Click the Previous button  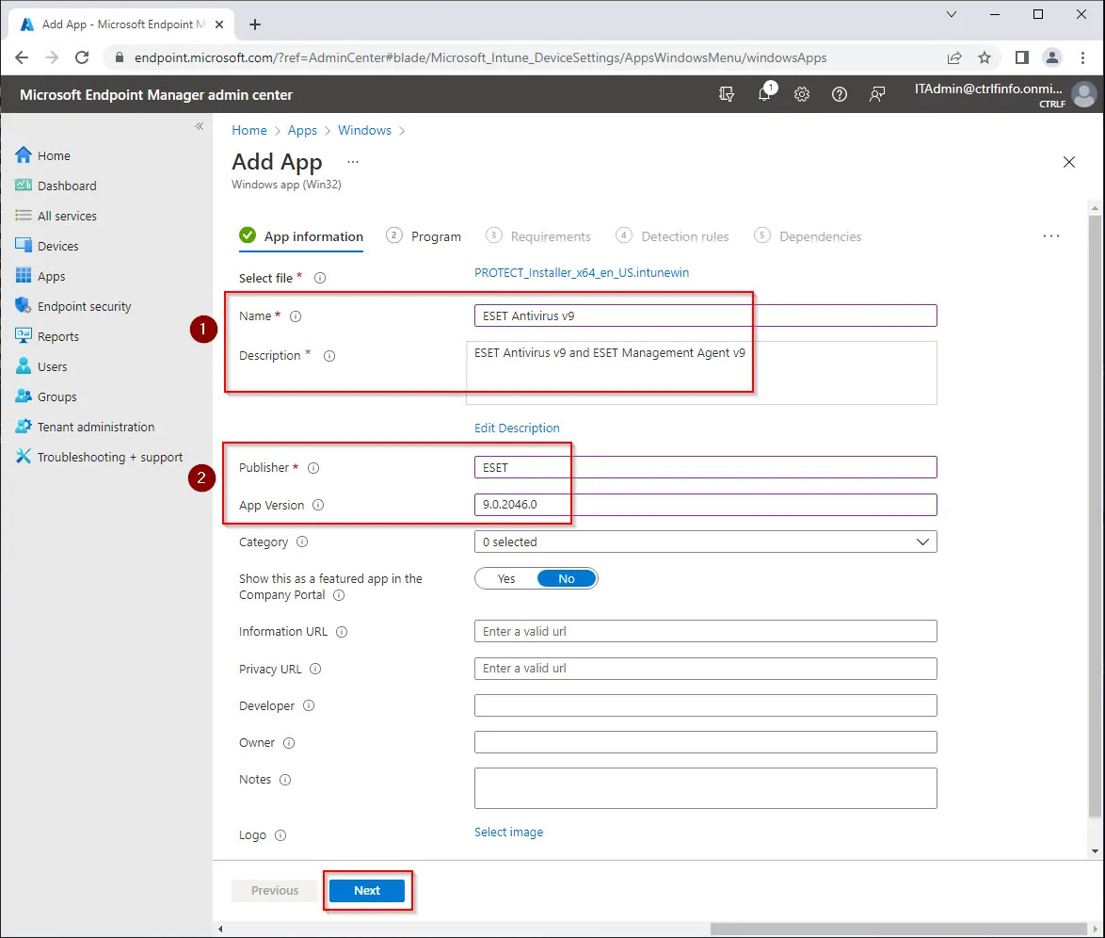(275, 890)
